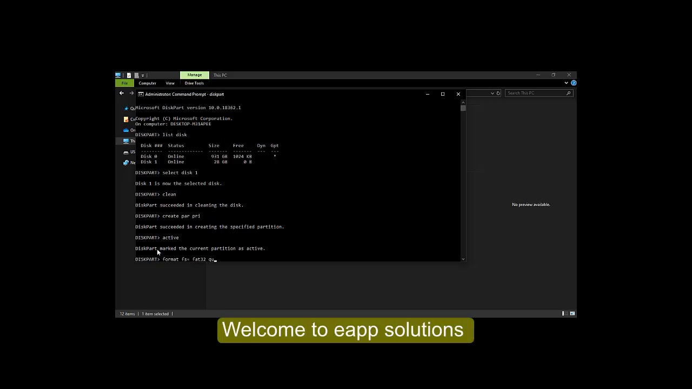Click the This PC icon in title bar
The width and height of the screenshot is (692, 389).
118,75
